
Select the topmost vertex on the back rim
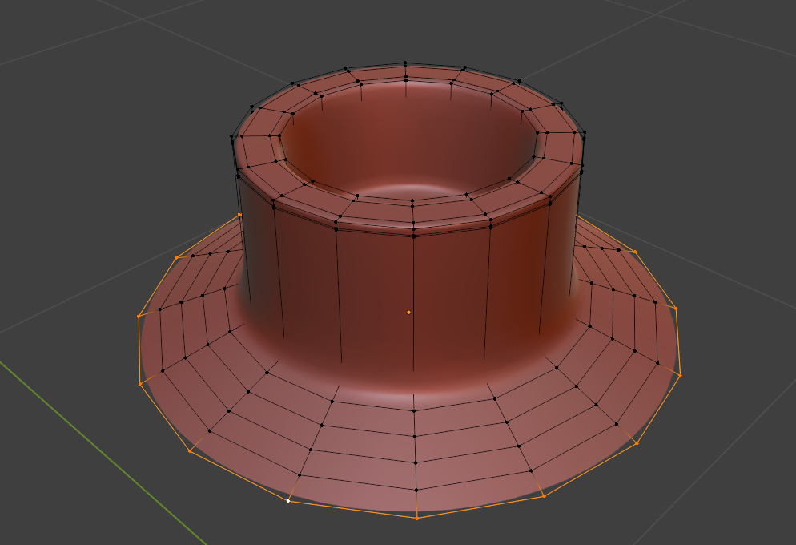click(x=405, y=63)
